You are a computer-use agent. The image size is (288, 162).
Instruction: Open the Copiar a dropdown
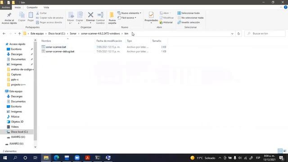coord(80,18)
